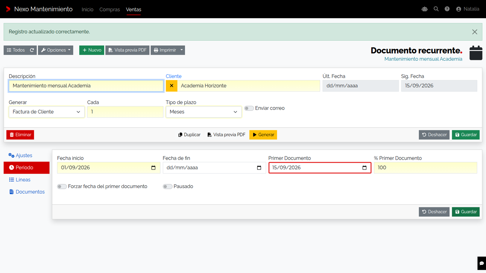The width and height of the screenshot is (486, 273).
Task: Click the yellow Generar button
Action: [x=263, y=135]
